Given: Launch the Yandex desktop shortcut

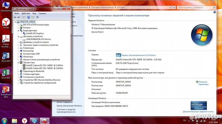Looking at the screenshot, I should (x=6, y=23).
